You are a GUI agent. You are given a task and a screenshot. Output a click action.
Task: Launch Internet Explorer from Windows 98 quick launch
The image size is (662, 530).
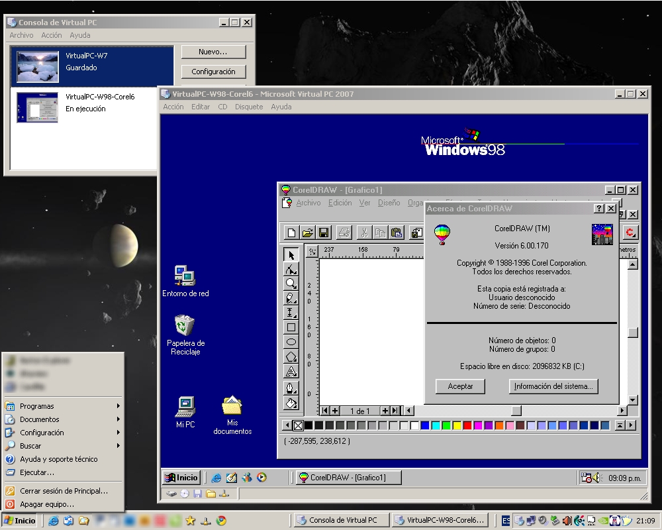pyautogui.click(x=216, y=478)
